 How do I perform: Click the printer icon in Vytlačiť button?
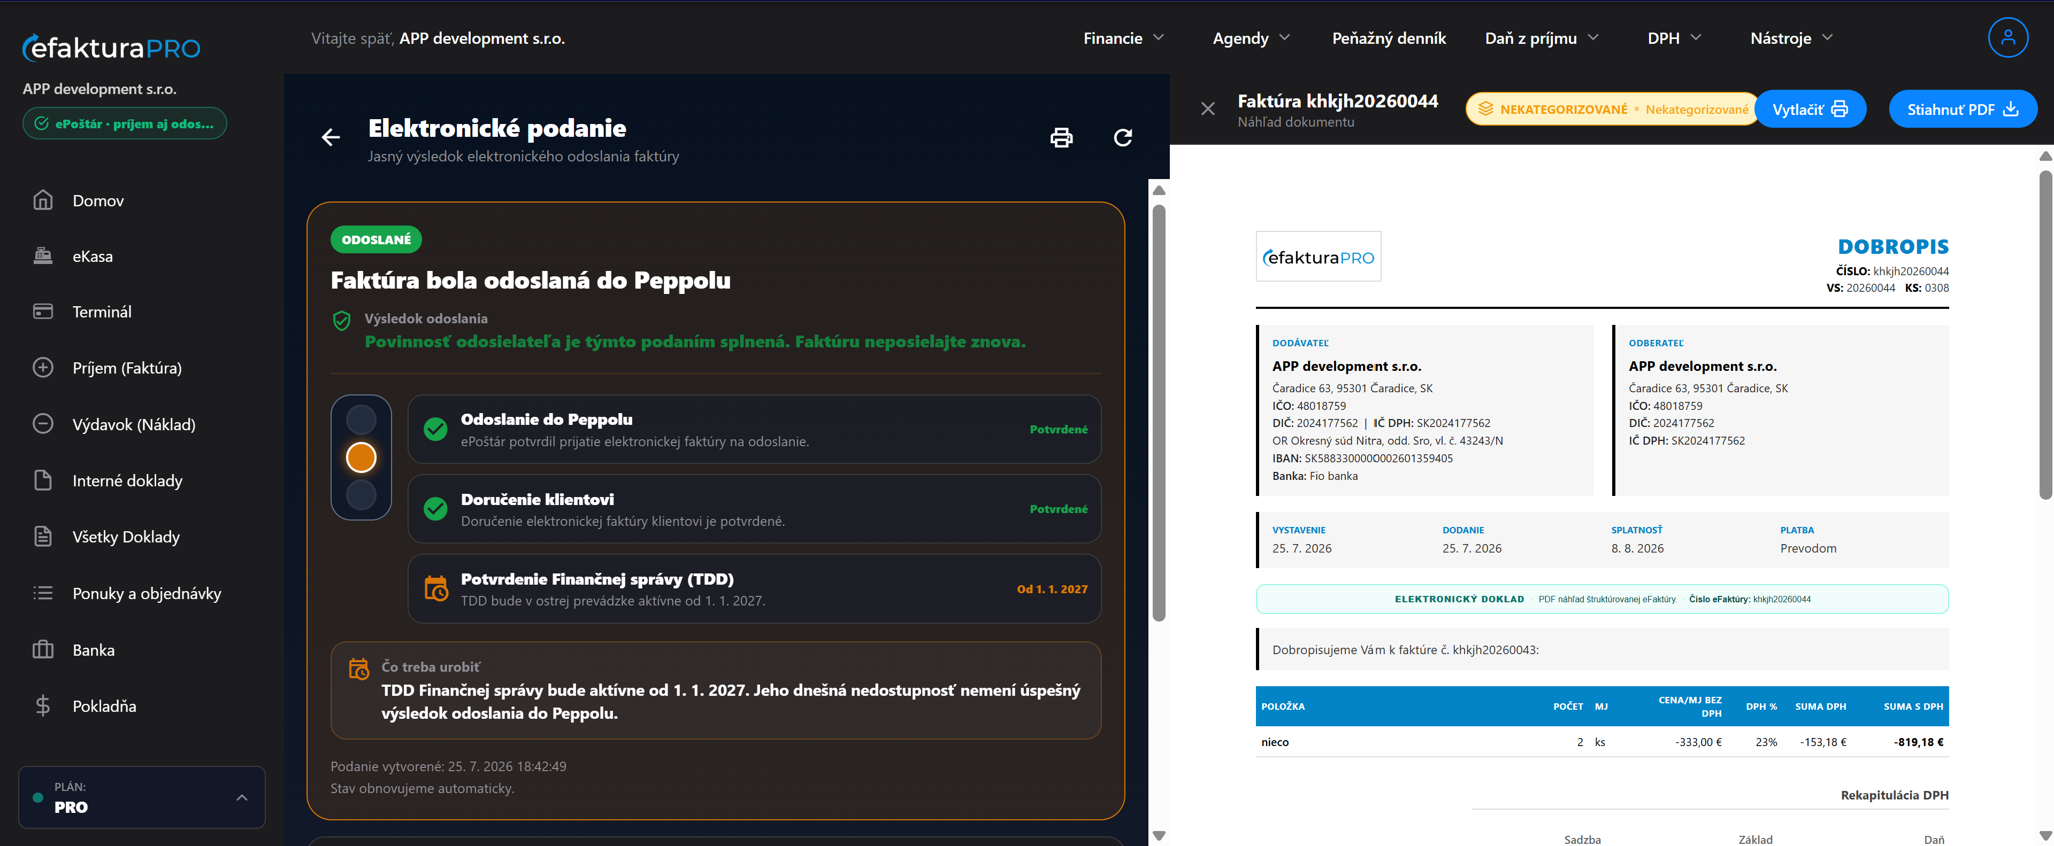pos(1840,109)
